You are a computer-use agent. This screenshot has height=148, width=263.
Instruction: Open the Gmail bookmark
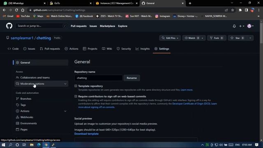pos(8,16)
